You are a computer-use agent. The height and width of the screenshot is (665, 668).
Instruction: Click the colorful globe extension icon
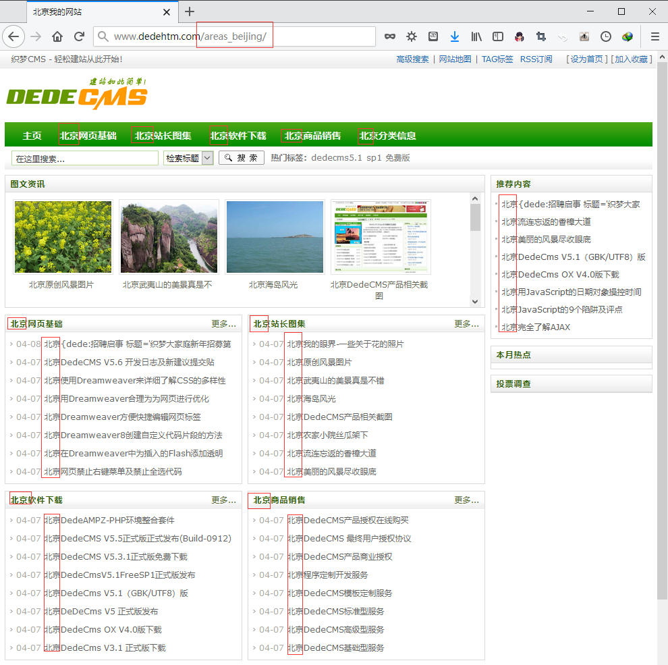coord(627,36)
